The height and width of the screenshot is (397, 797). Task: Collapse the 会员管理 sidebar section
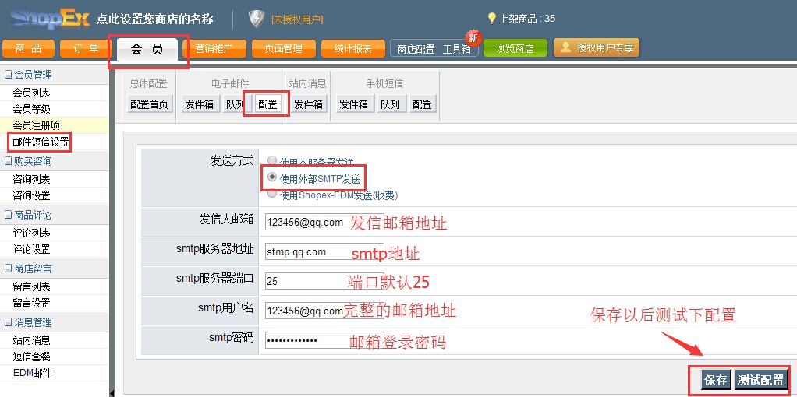tap(9, 75)
